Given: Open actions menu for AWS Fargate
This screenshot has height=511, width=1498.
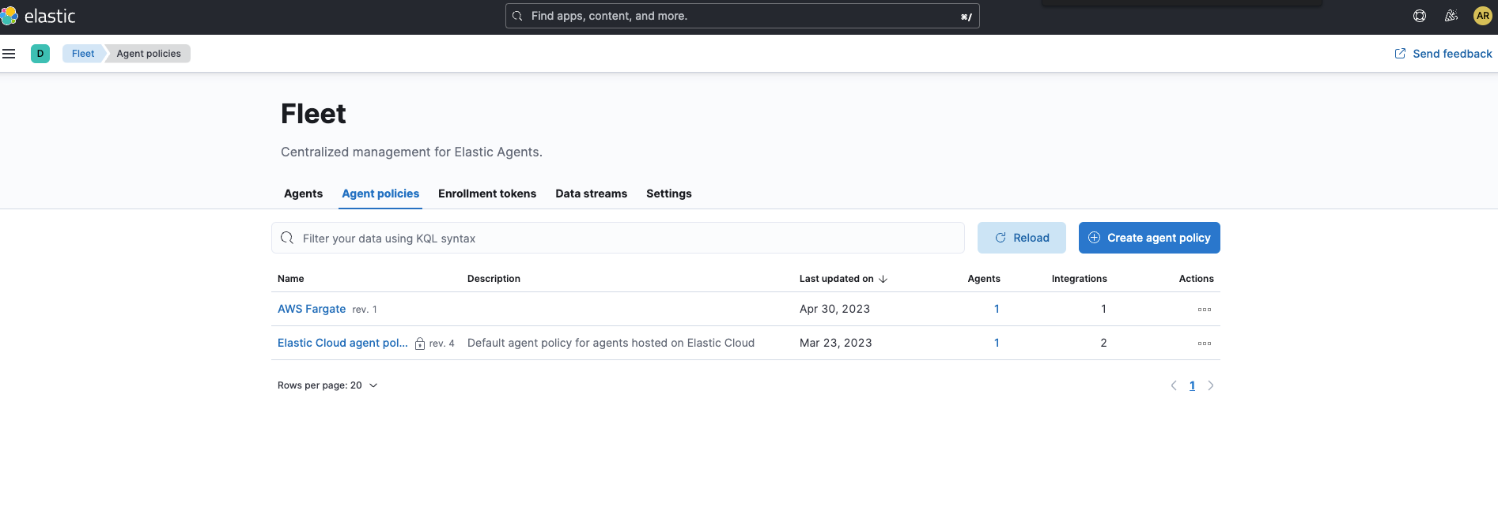Looking at the screenshot, I should (x=1204, y=310).
